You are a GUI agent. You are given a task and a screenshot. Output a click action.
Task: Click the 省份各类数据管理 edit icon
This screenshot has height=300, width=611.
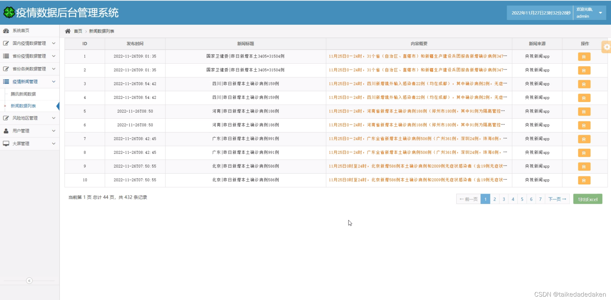[x=6, y=69]
